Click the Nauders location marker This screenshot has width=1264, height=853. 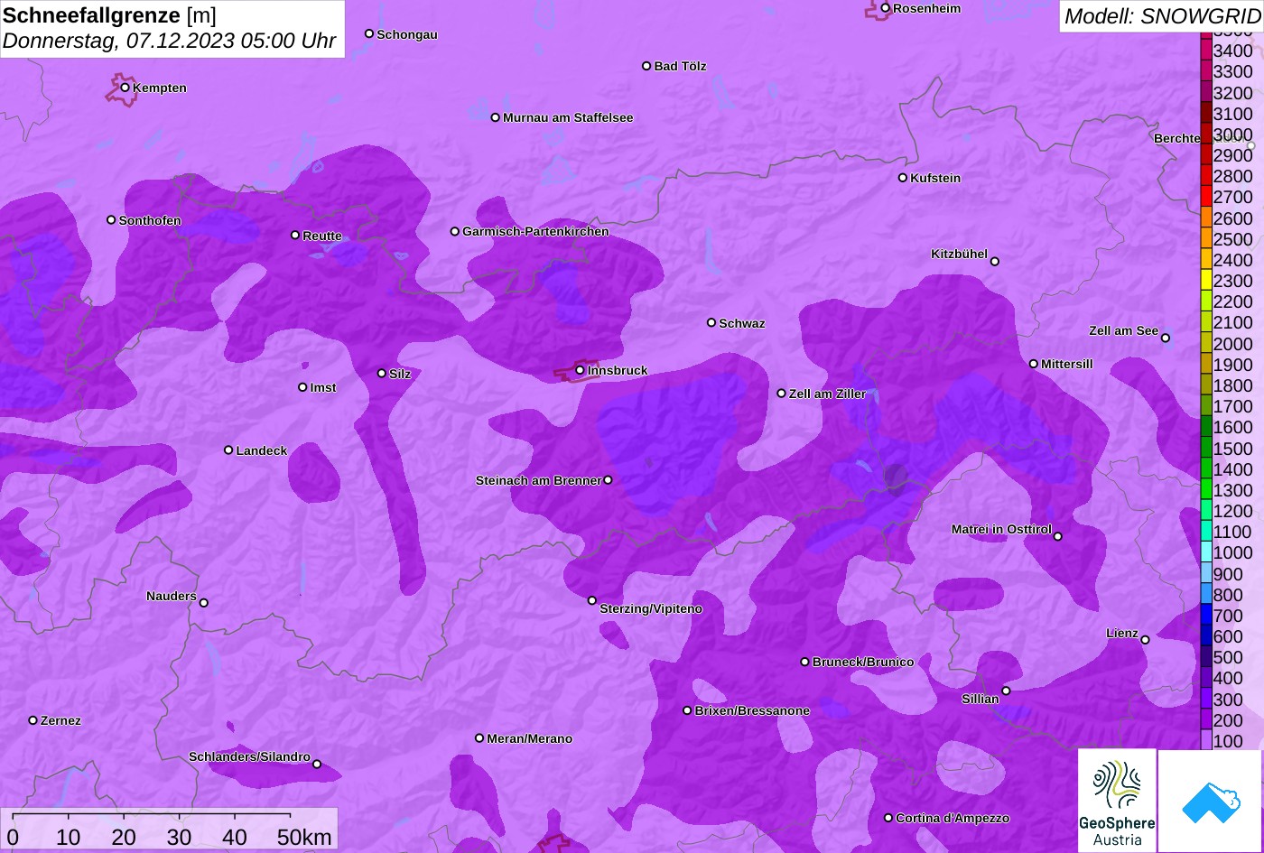[204, 603]
